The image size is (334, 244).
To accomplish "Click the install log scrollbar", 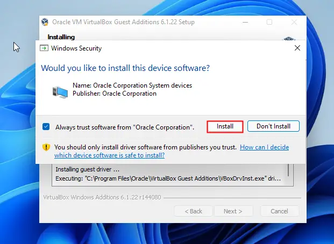I will tap(289, 170).
